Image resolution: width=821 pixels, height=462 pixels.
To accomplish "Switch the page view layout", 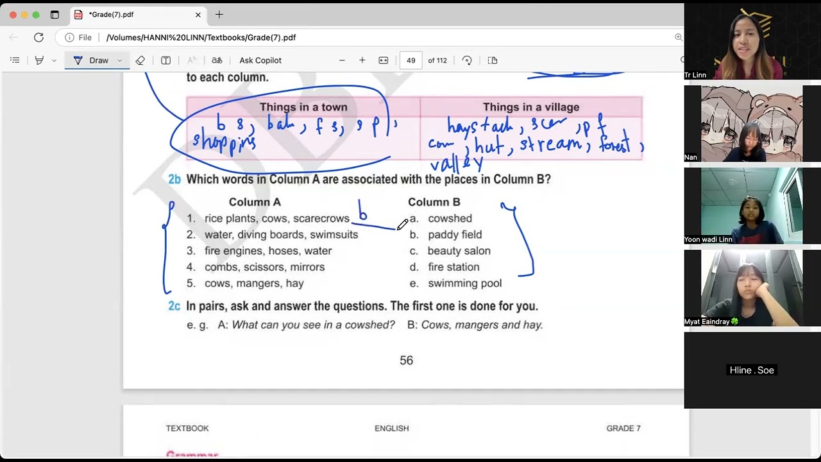I will [x=493, y=60].
